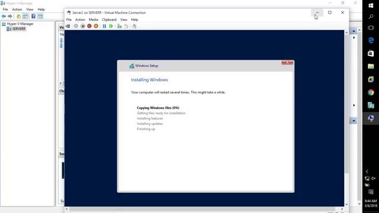Image resolution: width=379 pixels, height=213 pixels.
Task: Open Task View from taskbar
Action: click(371, 28)
